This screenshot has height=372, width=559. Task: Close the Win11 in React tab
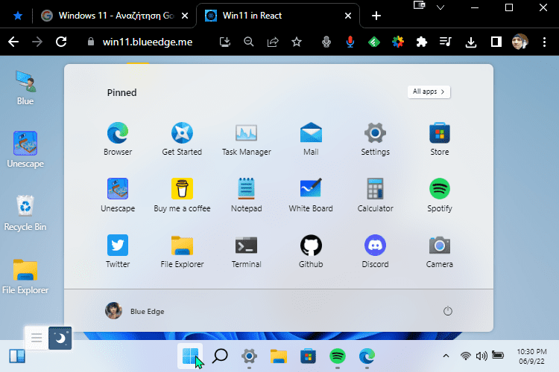coord(348,16)
